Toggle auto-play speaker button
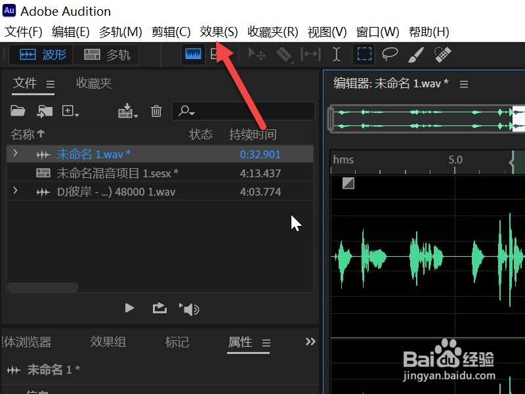 tap(189, 309)
